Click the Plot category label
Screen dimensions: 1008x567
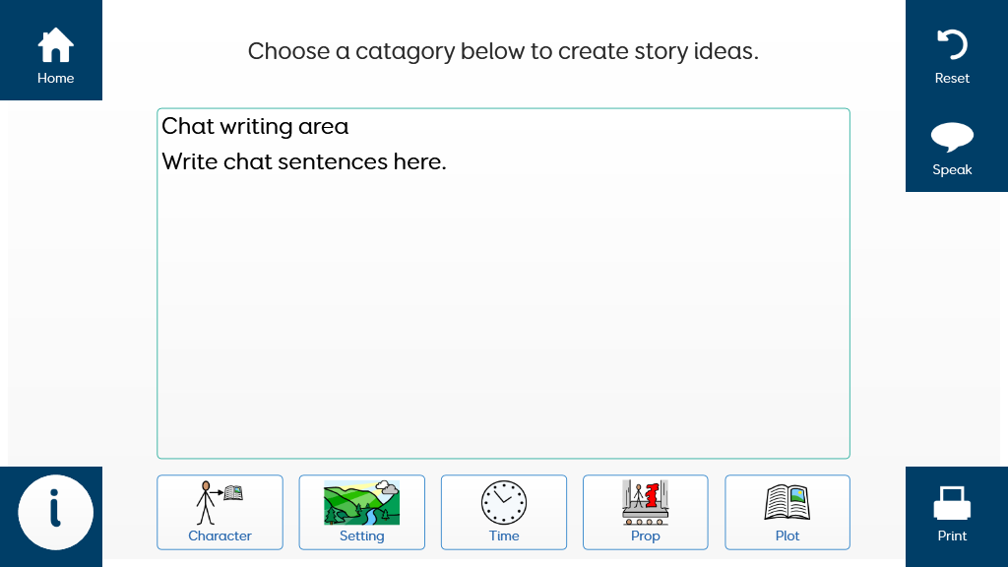787,535
